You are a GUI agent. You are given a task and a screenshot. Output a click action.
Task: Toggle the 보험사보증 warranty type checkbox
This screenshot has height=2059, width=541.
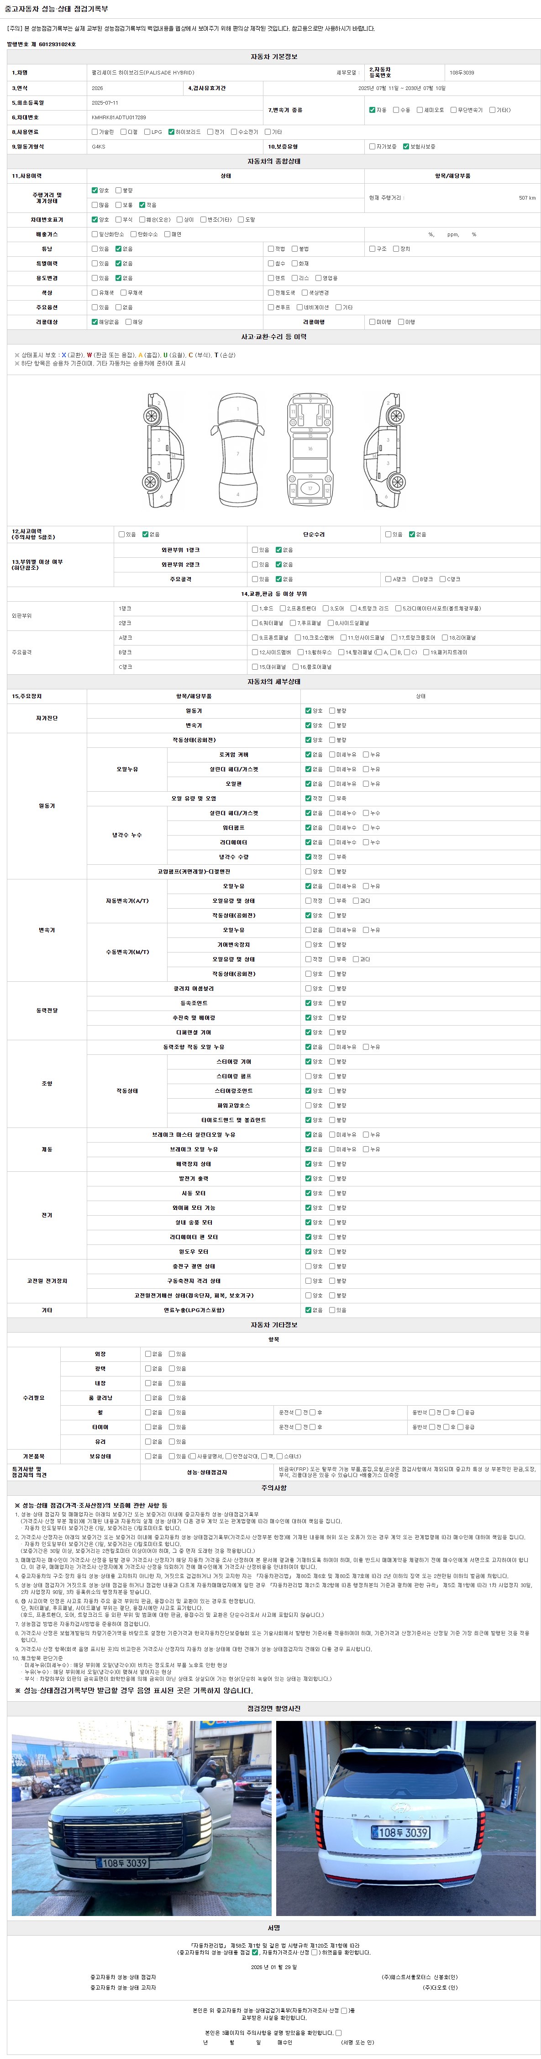[406, 146]
